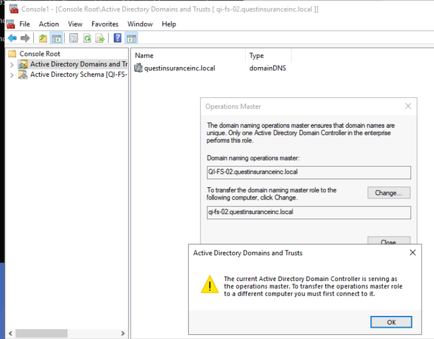
Task: Click the console icon beside File menu
Action: tap(11, 24)
